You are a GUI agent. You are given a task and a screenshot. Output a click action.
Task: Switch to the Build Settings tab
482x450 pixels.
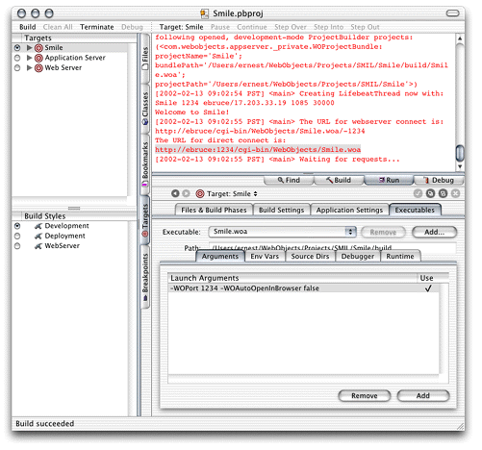coord(281,210)
